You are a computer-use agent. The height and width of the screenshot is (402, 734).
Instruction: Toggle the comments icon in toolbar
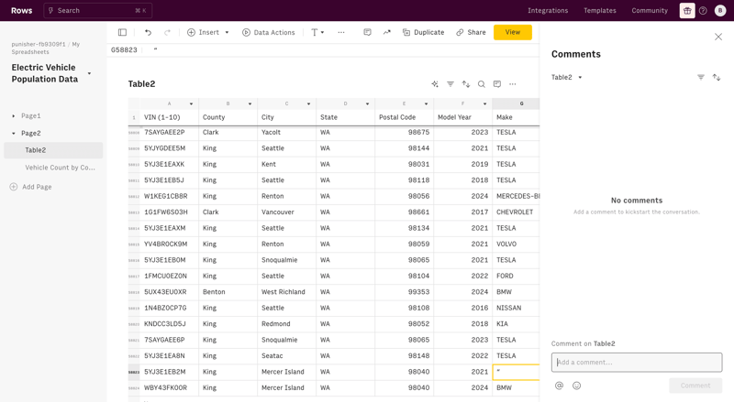[x=368, y=32]
